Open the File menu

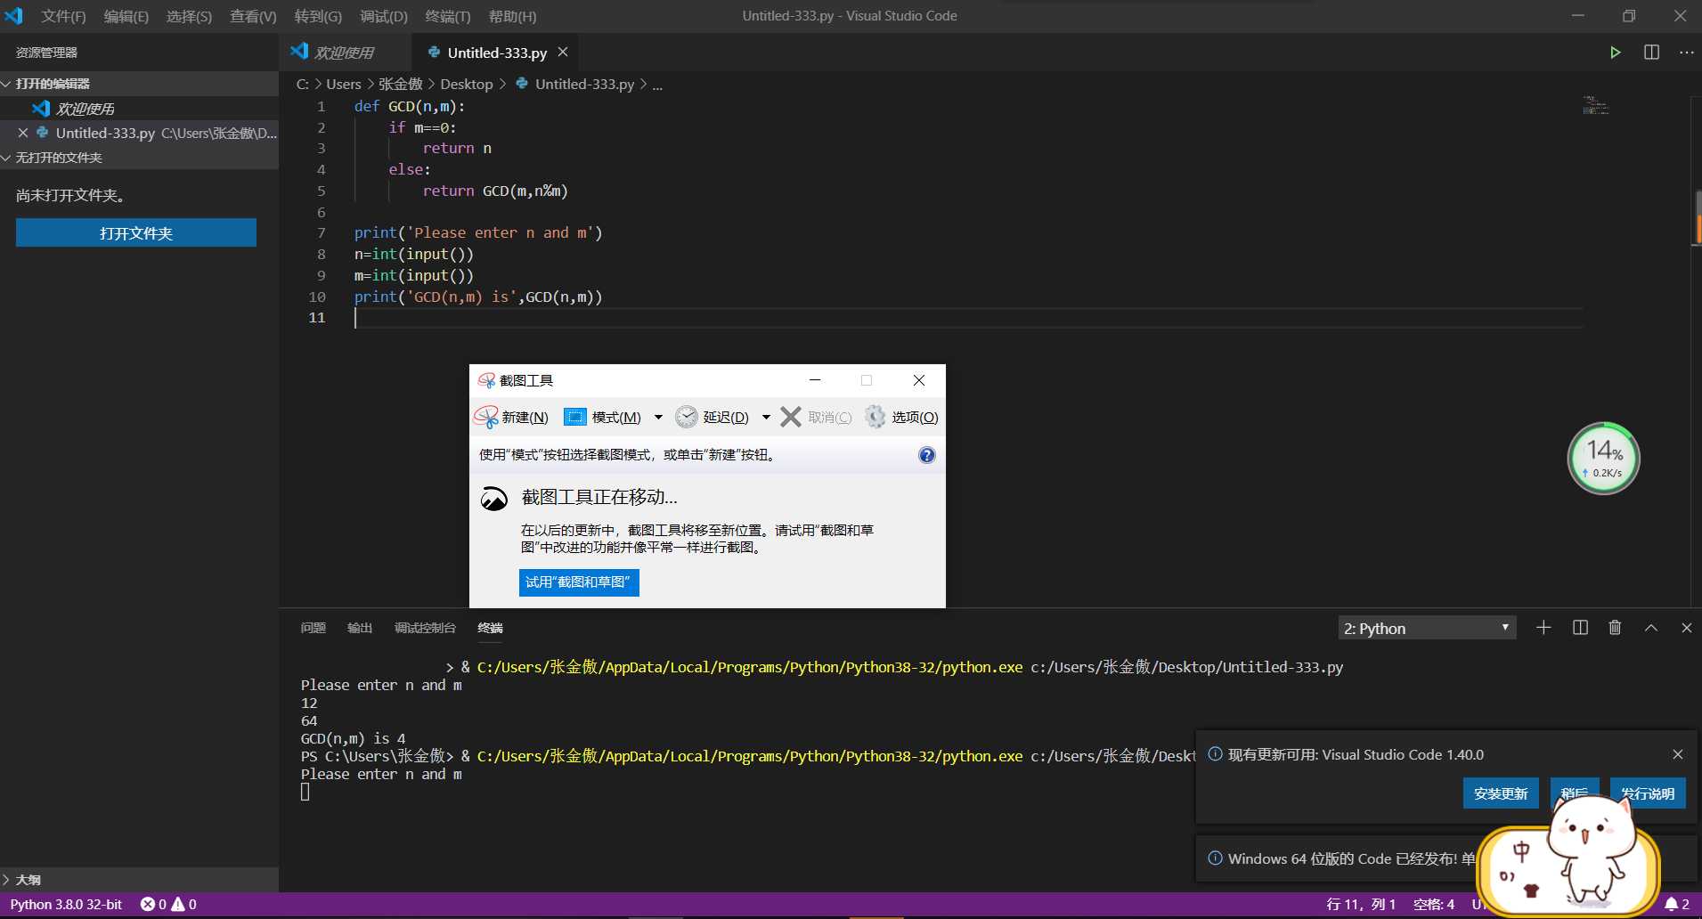[63, 16]
